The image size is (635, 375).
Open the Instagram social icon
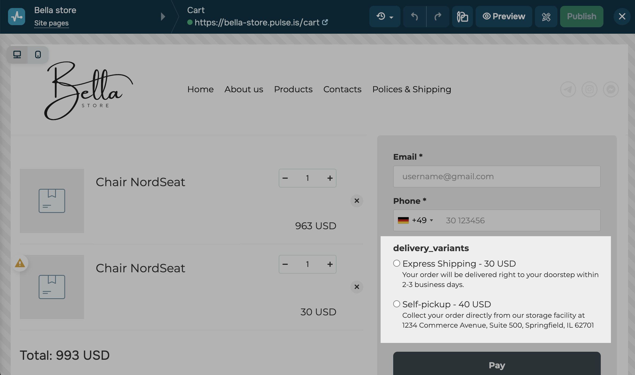(x=589, y=89)
